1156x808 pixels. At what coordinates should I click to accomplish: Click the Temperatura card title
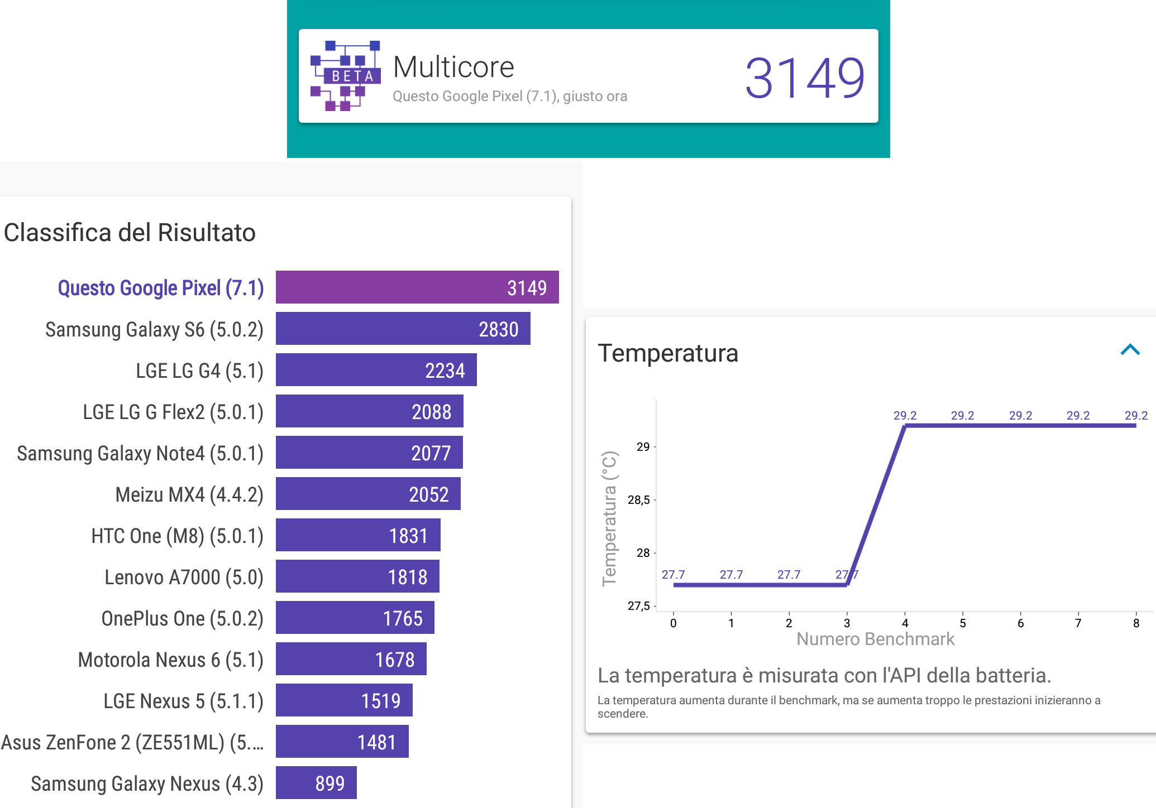point(668,353)
